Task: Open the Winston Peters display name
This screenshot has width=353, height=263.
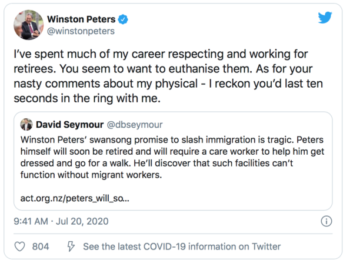Action: 88,19
